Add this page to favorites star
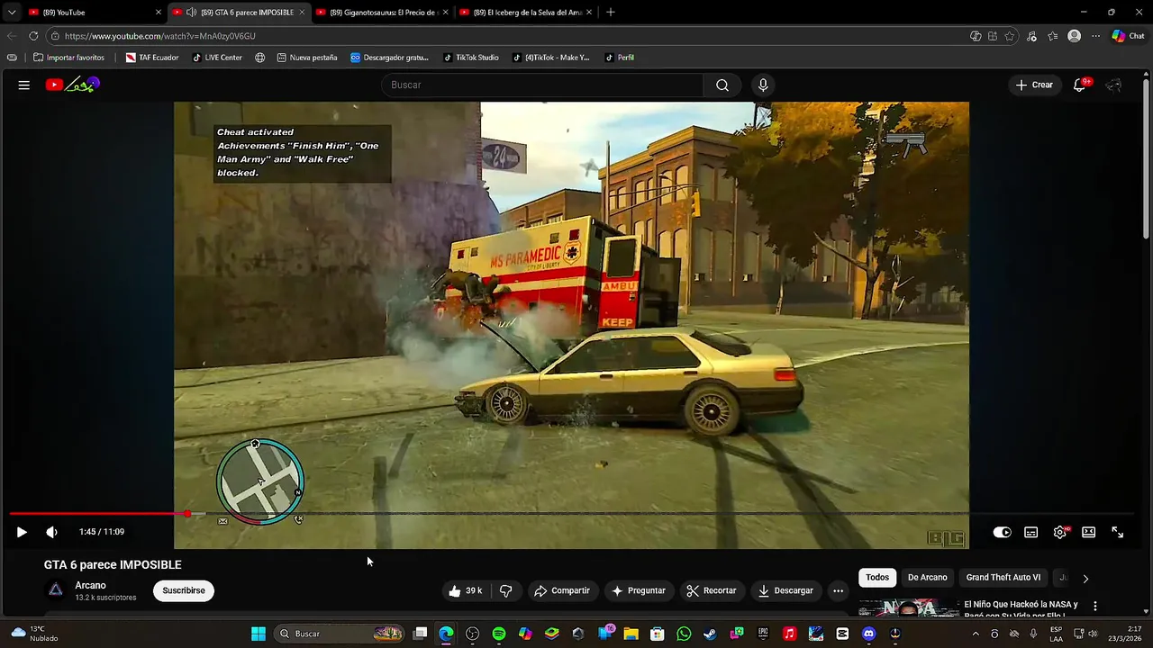Viewport: 1153px width, 648px height. coord(1010,36)
